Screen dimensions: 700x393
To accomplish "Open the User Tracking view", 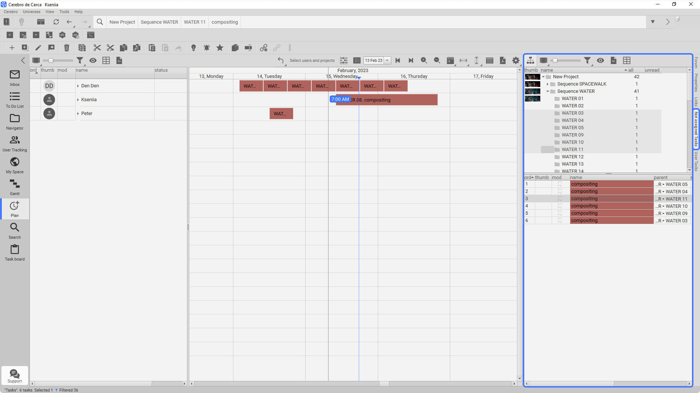I will 15,143.
